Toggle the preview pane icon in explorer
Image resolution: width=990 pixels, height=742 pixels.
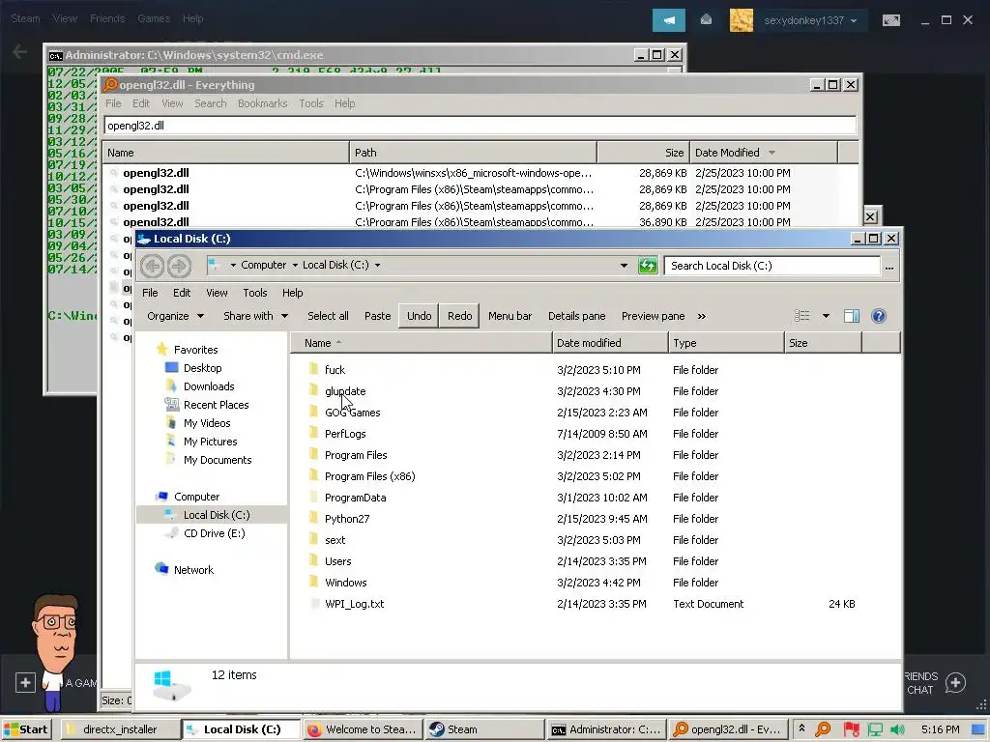tap(852, 316)
